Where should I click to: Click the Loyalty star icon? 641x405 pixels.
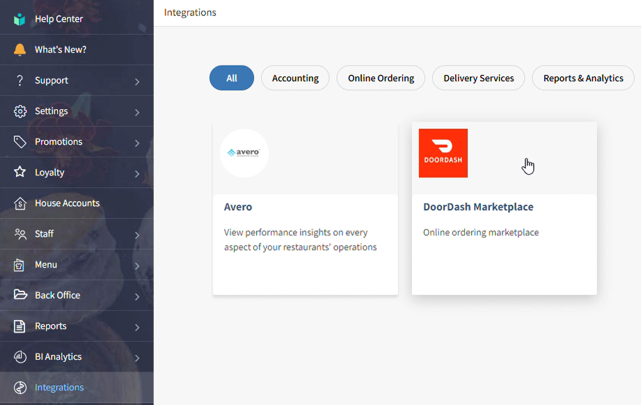coord(19,172)
